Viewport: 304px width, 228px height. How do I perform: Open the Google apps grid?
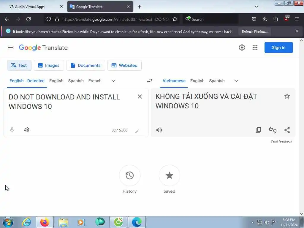coord(255,47)
